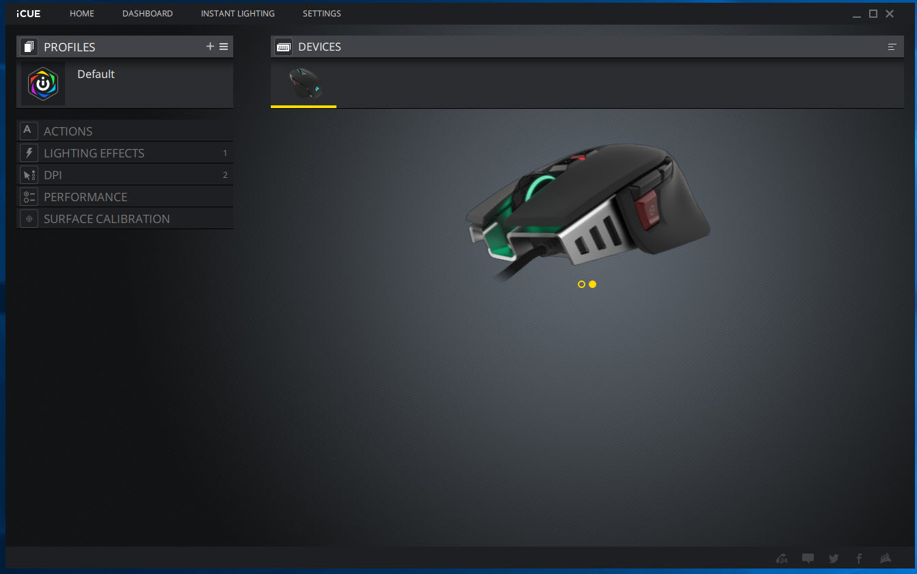The image size is (917, 574).
Task: Add a new profile with plus icon
Action: tap(210, 47)
